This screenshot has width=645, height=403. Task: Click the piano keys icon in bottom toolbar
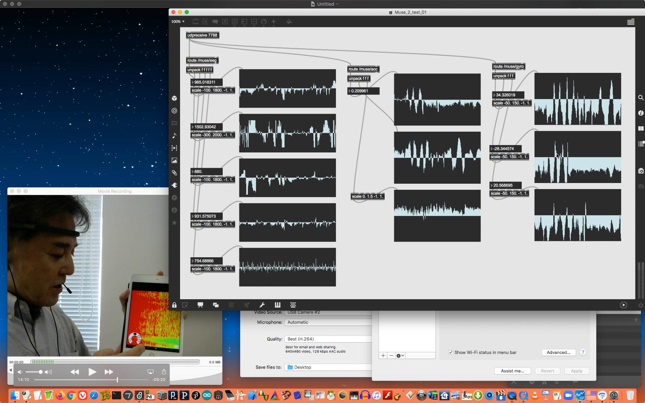pos(277,305)
